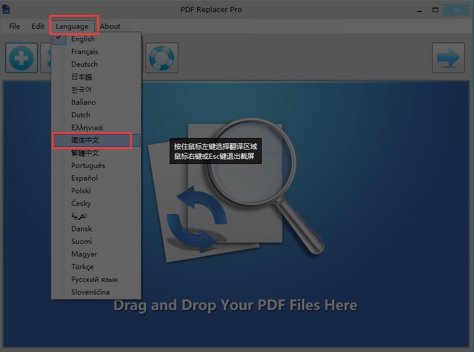
Task: Select English with the checkmark
Action: click(96, 39)
